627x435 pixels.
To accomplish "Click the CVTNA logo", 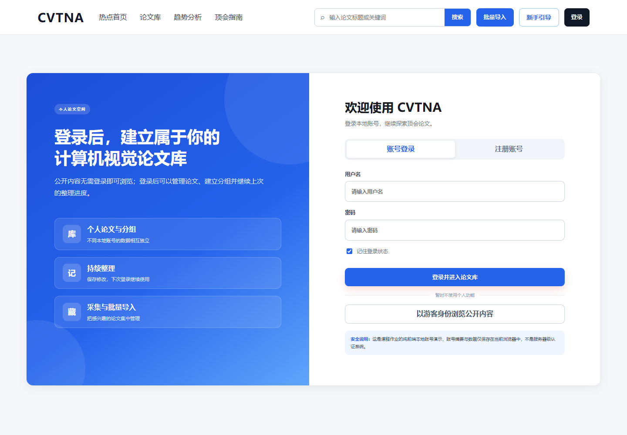I will [x=61, y=17].
